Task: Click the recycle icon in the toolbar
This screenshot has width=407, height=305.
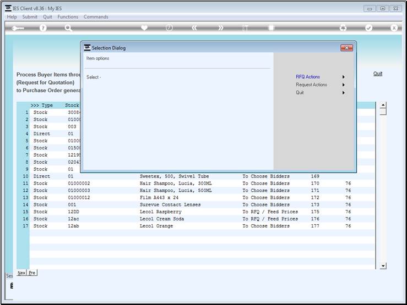Action: click(343, 27)
